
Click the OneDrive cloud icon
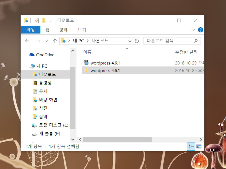point(32,55)
